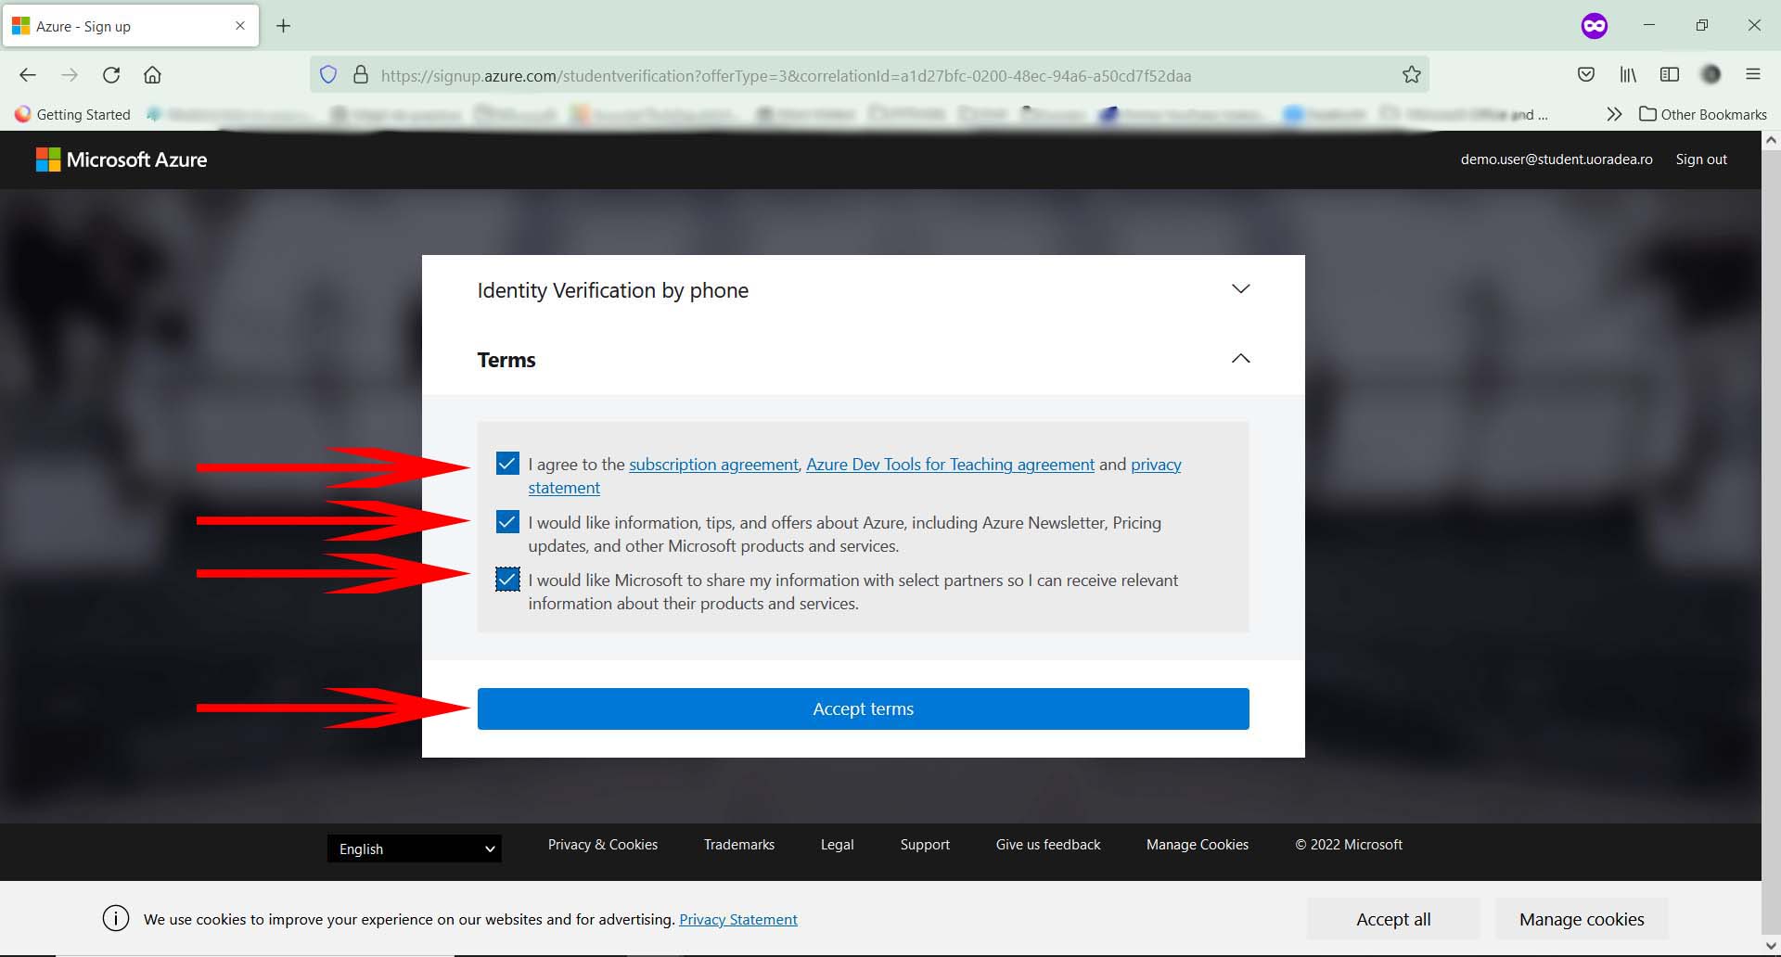Click the Terms section heading
Screen dimensions: 1781x957
[x=506, y=360]
